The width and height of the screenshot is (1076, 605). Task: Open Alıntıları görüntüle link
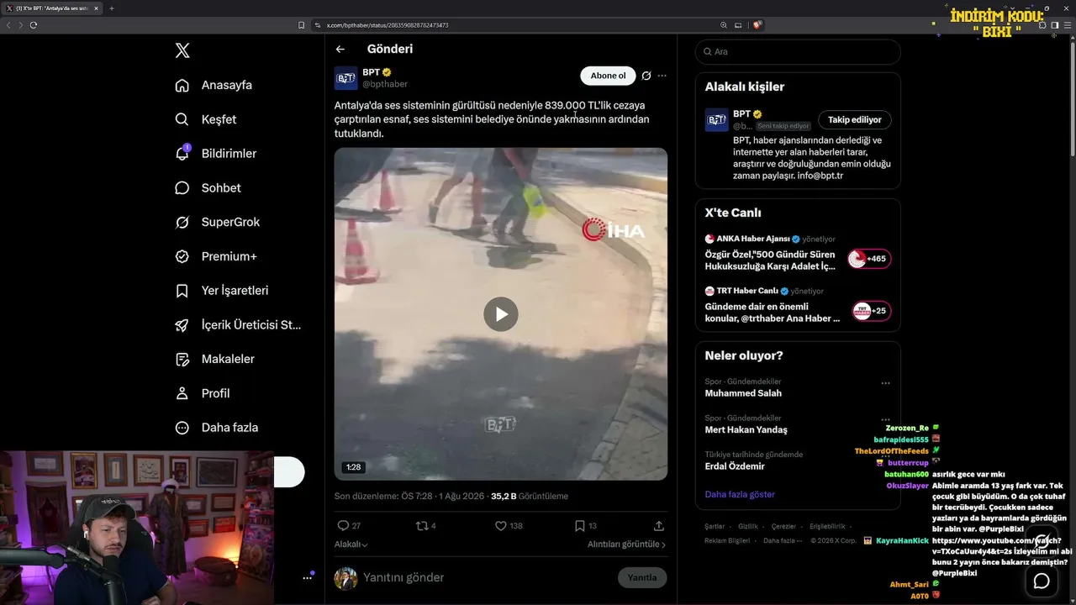[x=626, y=544]
